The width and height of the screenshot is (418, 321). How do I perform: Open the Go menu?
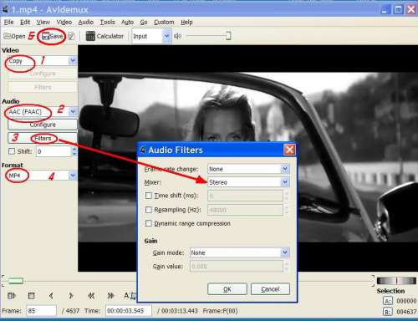tap(144, 22)
